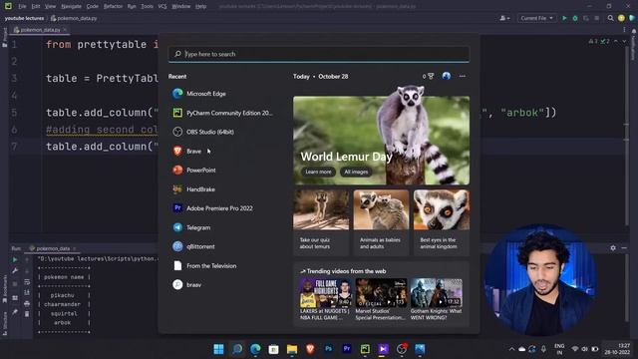Open the File menu in PyCharm
Screen dimensions: 638x359
[22, 6]
